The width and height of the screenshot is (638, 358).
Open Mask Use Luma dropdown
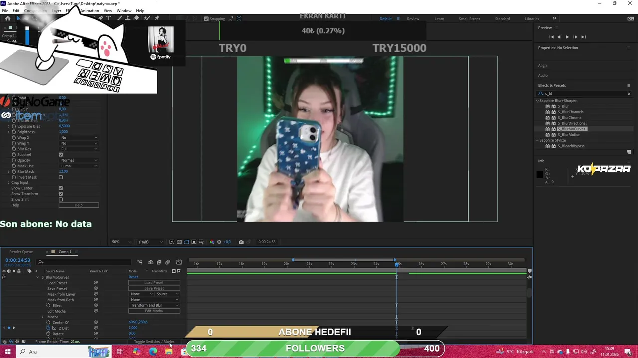(x=79, y=166)
